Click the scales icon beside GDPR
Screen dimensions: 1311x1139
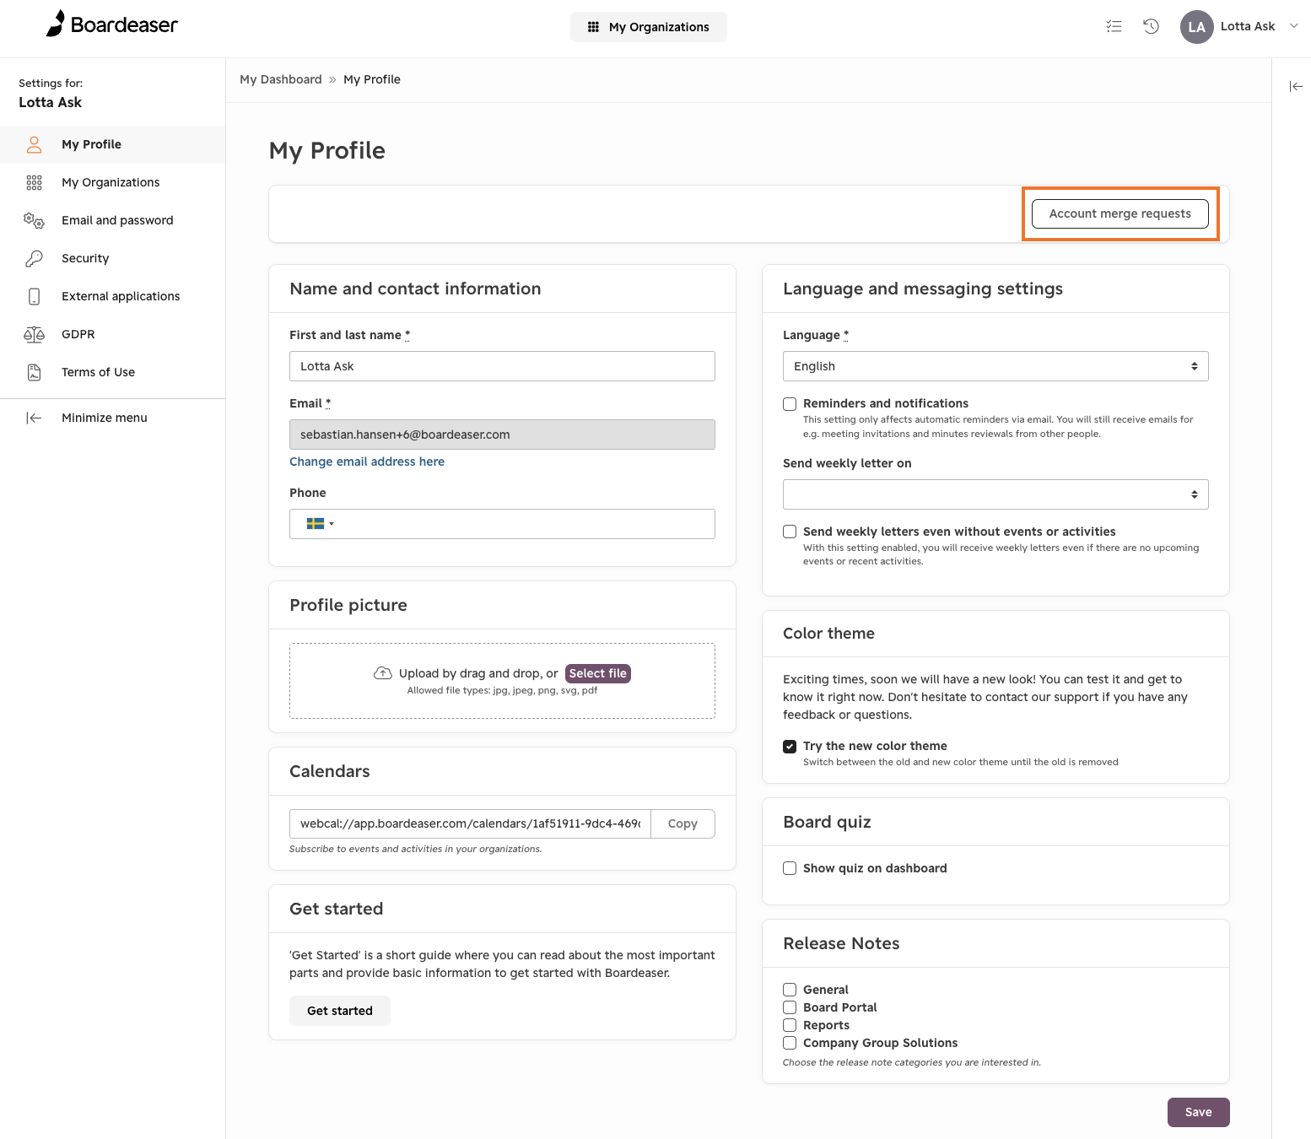34,334
